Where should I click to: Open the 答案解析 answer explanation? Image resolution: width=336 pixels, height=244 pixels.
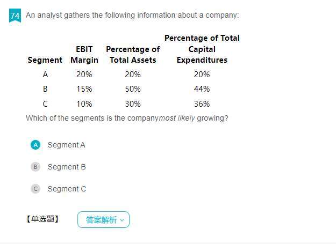pyautogui.click(x=104, y=220)
